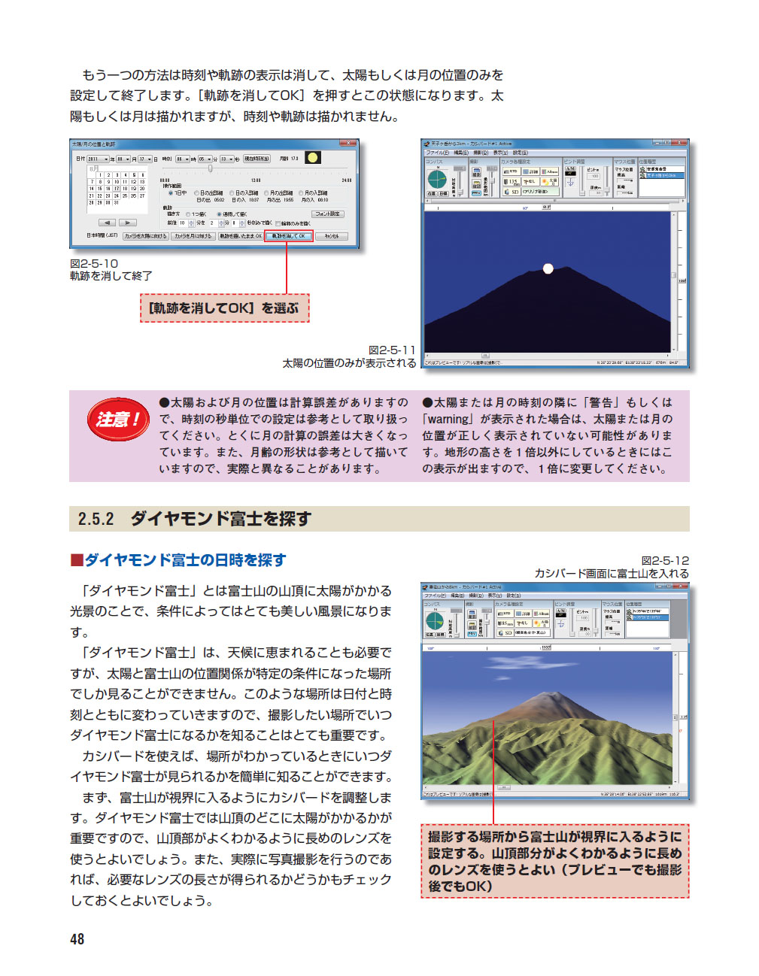The height and width of the screenshot is (976, 759).
Task: Click the 軌跡を消してOK button in dialog
Action: [288, 236]
